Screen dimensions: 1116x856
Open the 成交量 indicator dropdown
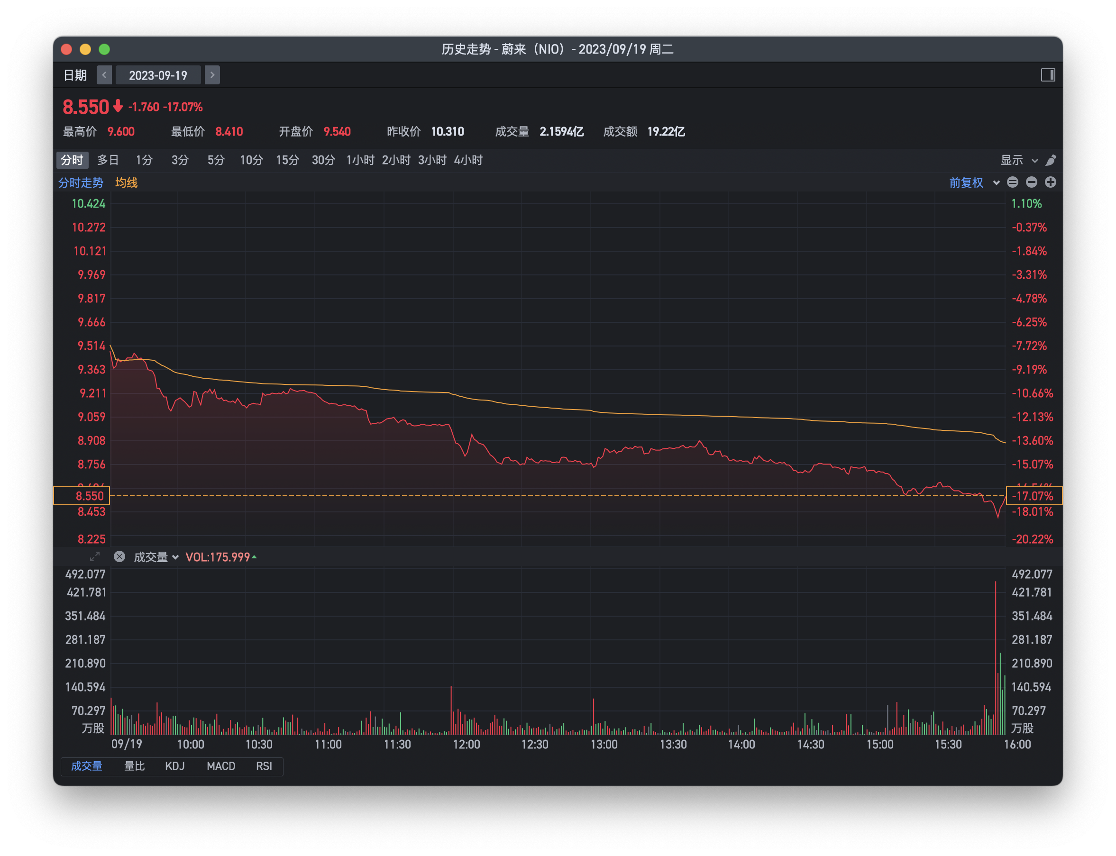pos(156,557)
